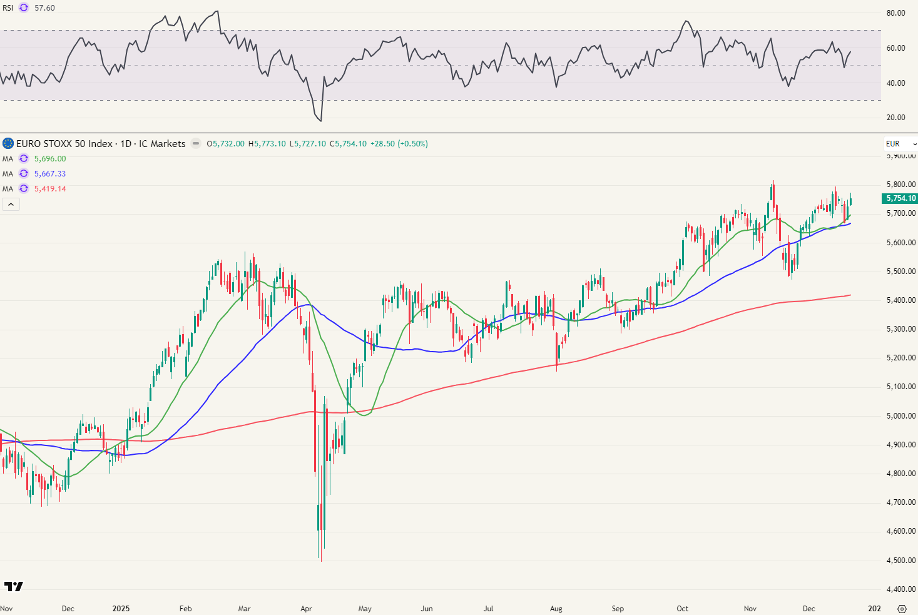This screenshot has width=918, height=615.
Task: Click the purple source icon beside the RSI label
Action: (x=23, y=8)
